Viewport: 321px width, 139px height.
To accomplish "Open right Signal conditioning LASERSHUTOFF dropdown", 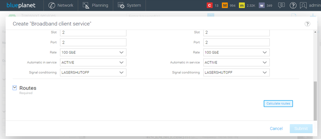I will [x=236, y=72].
